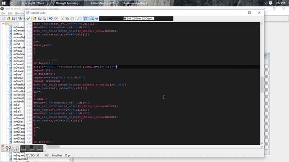Viewport: 289px width, 162px height.
Task: Select rmSequence3 room in resource tree
Action: click(20, 159)
